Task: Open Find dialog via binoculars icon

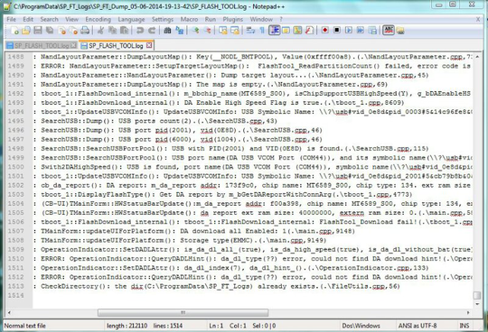Action: click(167, 30)
